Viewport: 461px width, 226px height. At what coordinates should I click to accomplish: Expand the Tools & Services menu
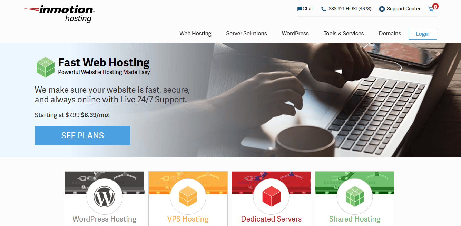point(344,33)
